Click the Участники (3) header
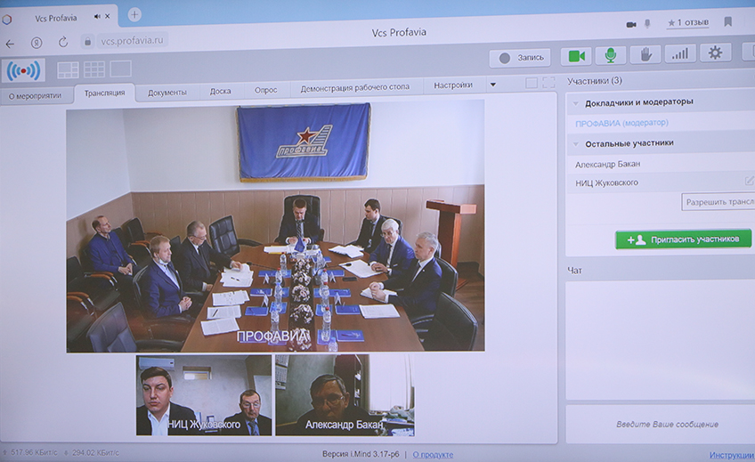The height and width of the screenshot is (462, 755). click(x=595, y=81)
